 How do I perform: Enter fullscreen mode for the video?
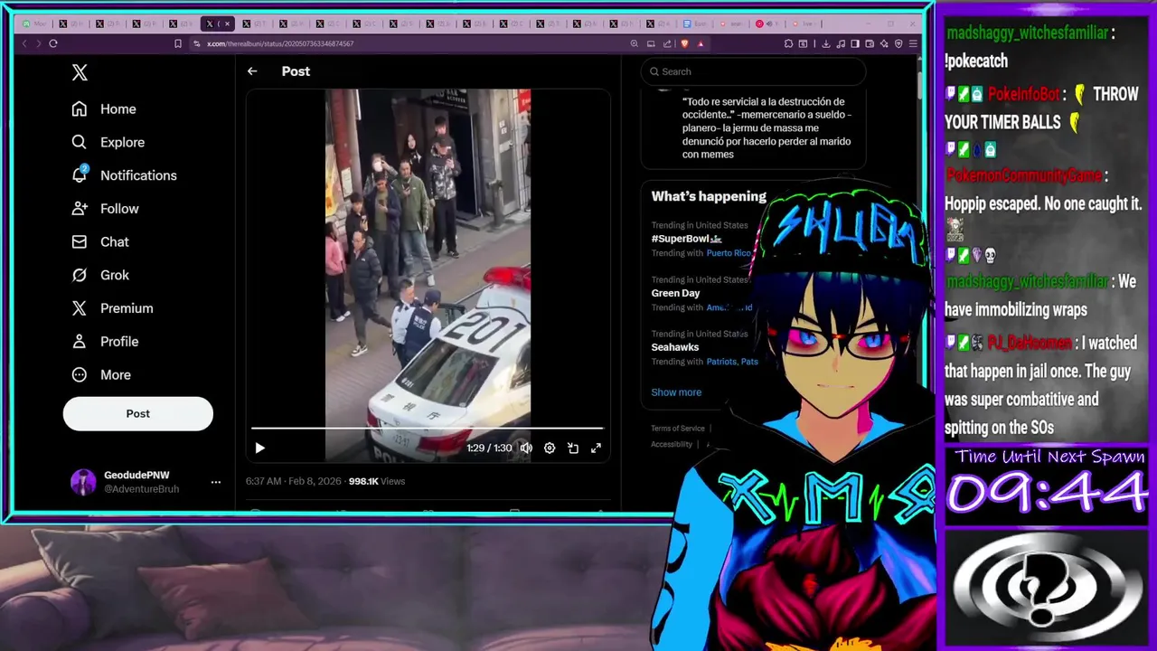596,448
